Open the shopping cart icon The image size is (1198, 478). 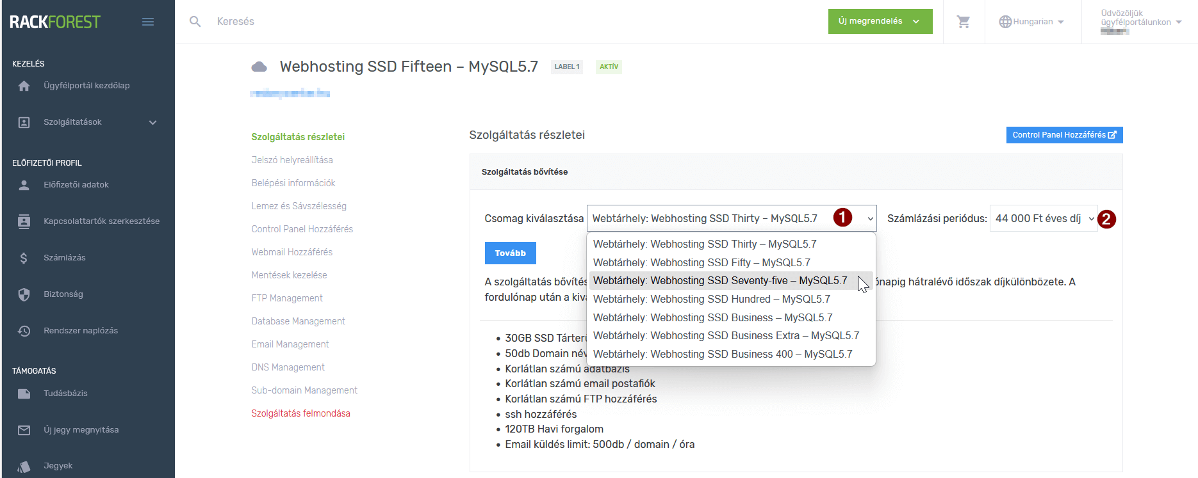pos(963,22)
